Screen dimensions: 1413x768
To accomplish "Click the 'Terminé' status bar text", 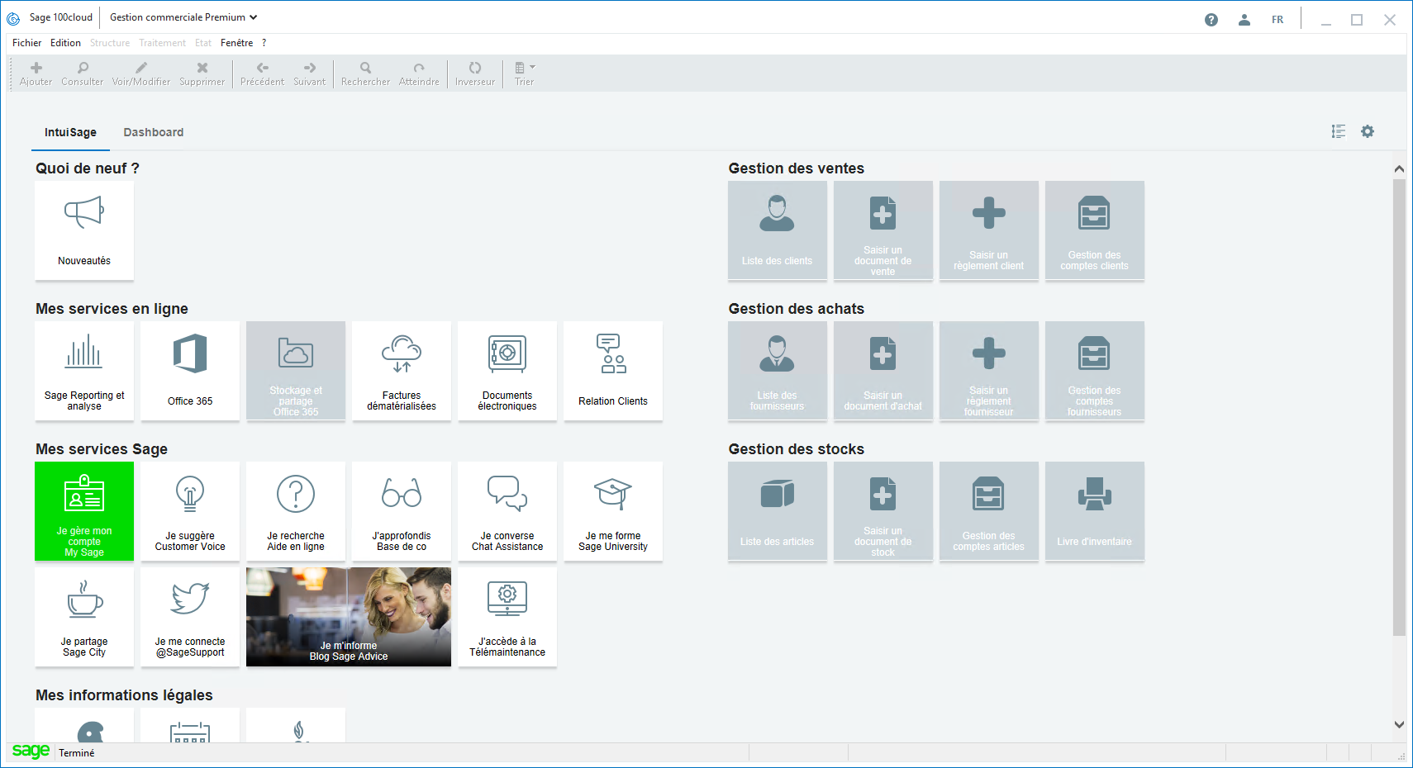I will (x=77, y=753).
